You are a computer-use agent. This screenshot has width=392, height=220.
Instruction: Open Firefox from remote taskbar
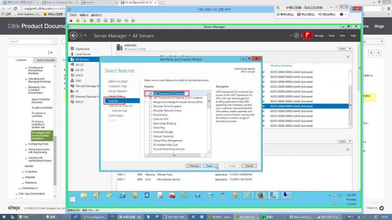pyautogui.click(x=261, y=195)
